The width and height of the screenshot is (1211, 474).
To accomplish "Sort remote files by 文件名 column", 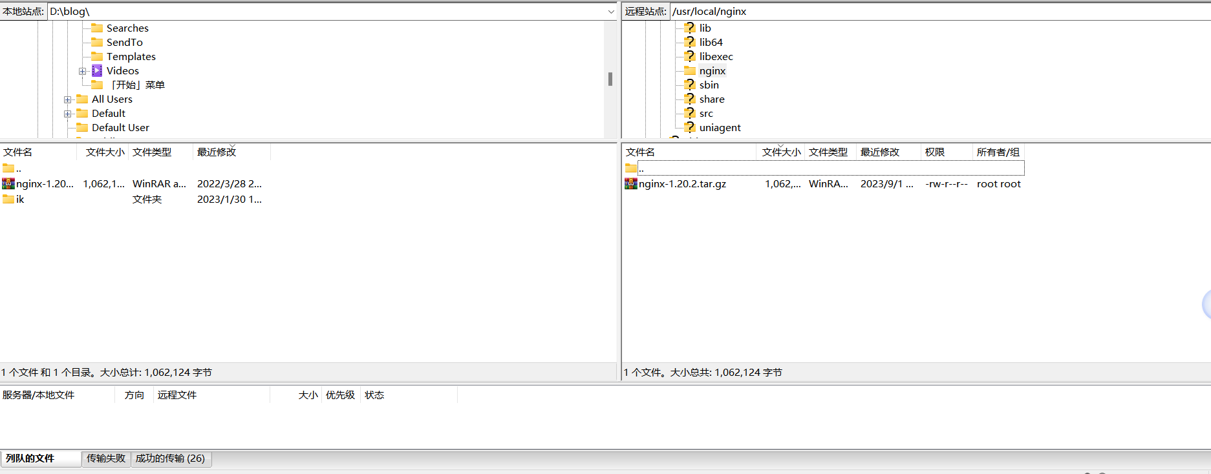I will [x=690, y=152].
